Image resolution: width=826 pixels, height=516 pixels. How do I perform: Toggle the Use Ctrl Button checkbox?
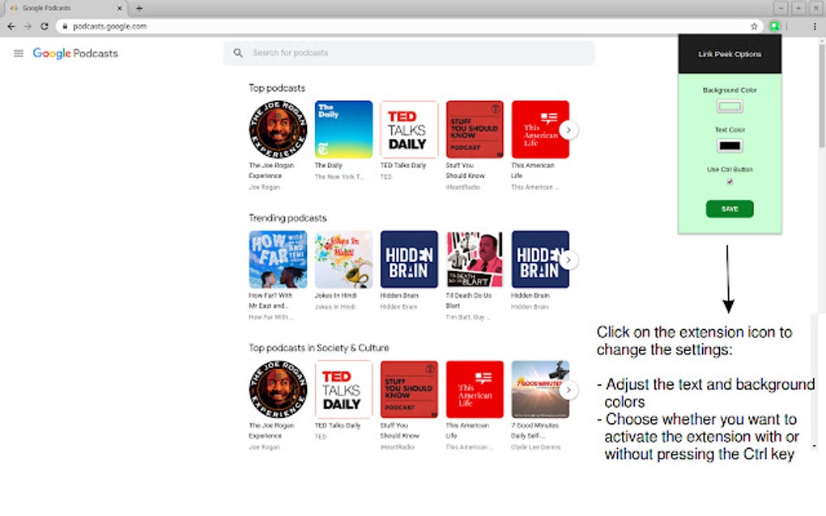pyautogui.click(x=730, y=181)
